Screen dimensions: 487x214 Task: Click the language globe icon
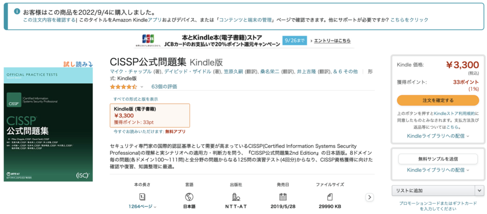click(189, 197)
